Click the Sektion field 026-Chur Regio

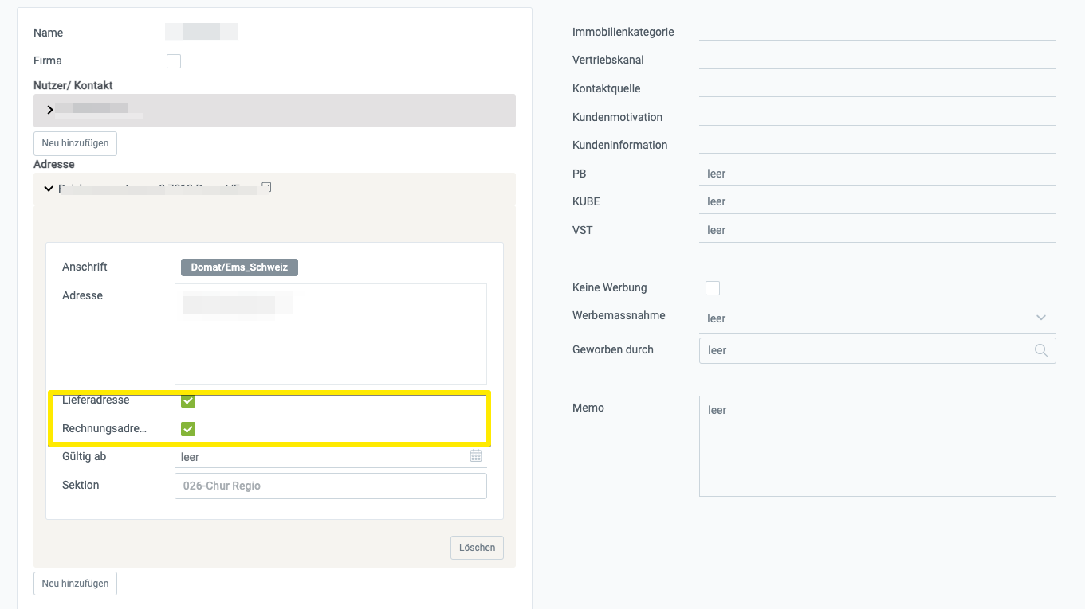(x=331, y=486)
